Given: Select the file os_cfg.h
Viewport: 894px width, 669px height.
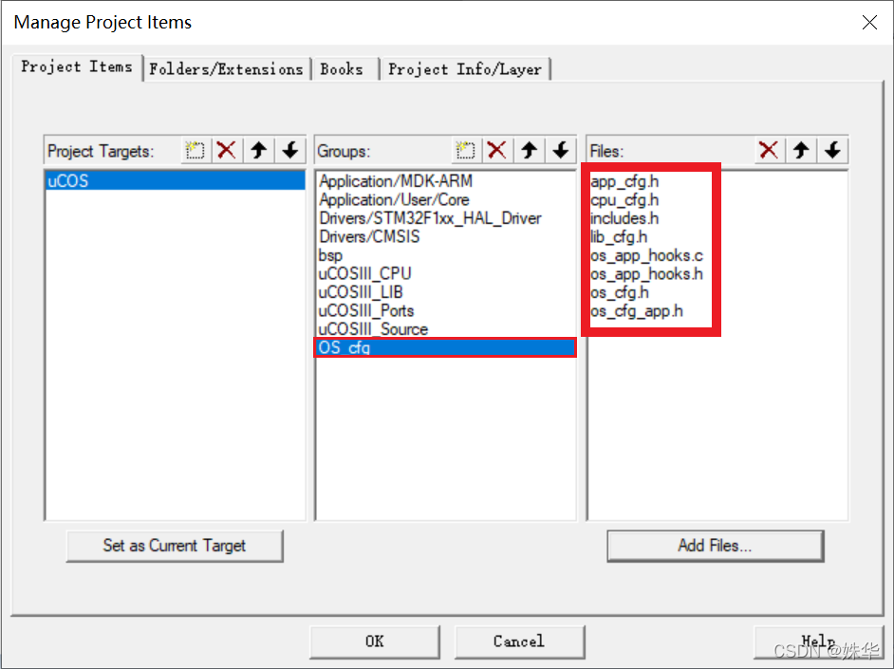Looking at the screenshot, I should (619, 292).
